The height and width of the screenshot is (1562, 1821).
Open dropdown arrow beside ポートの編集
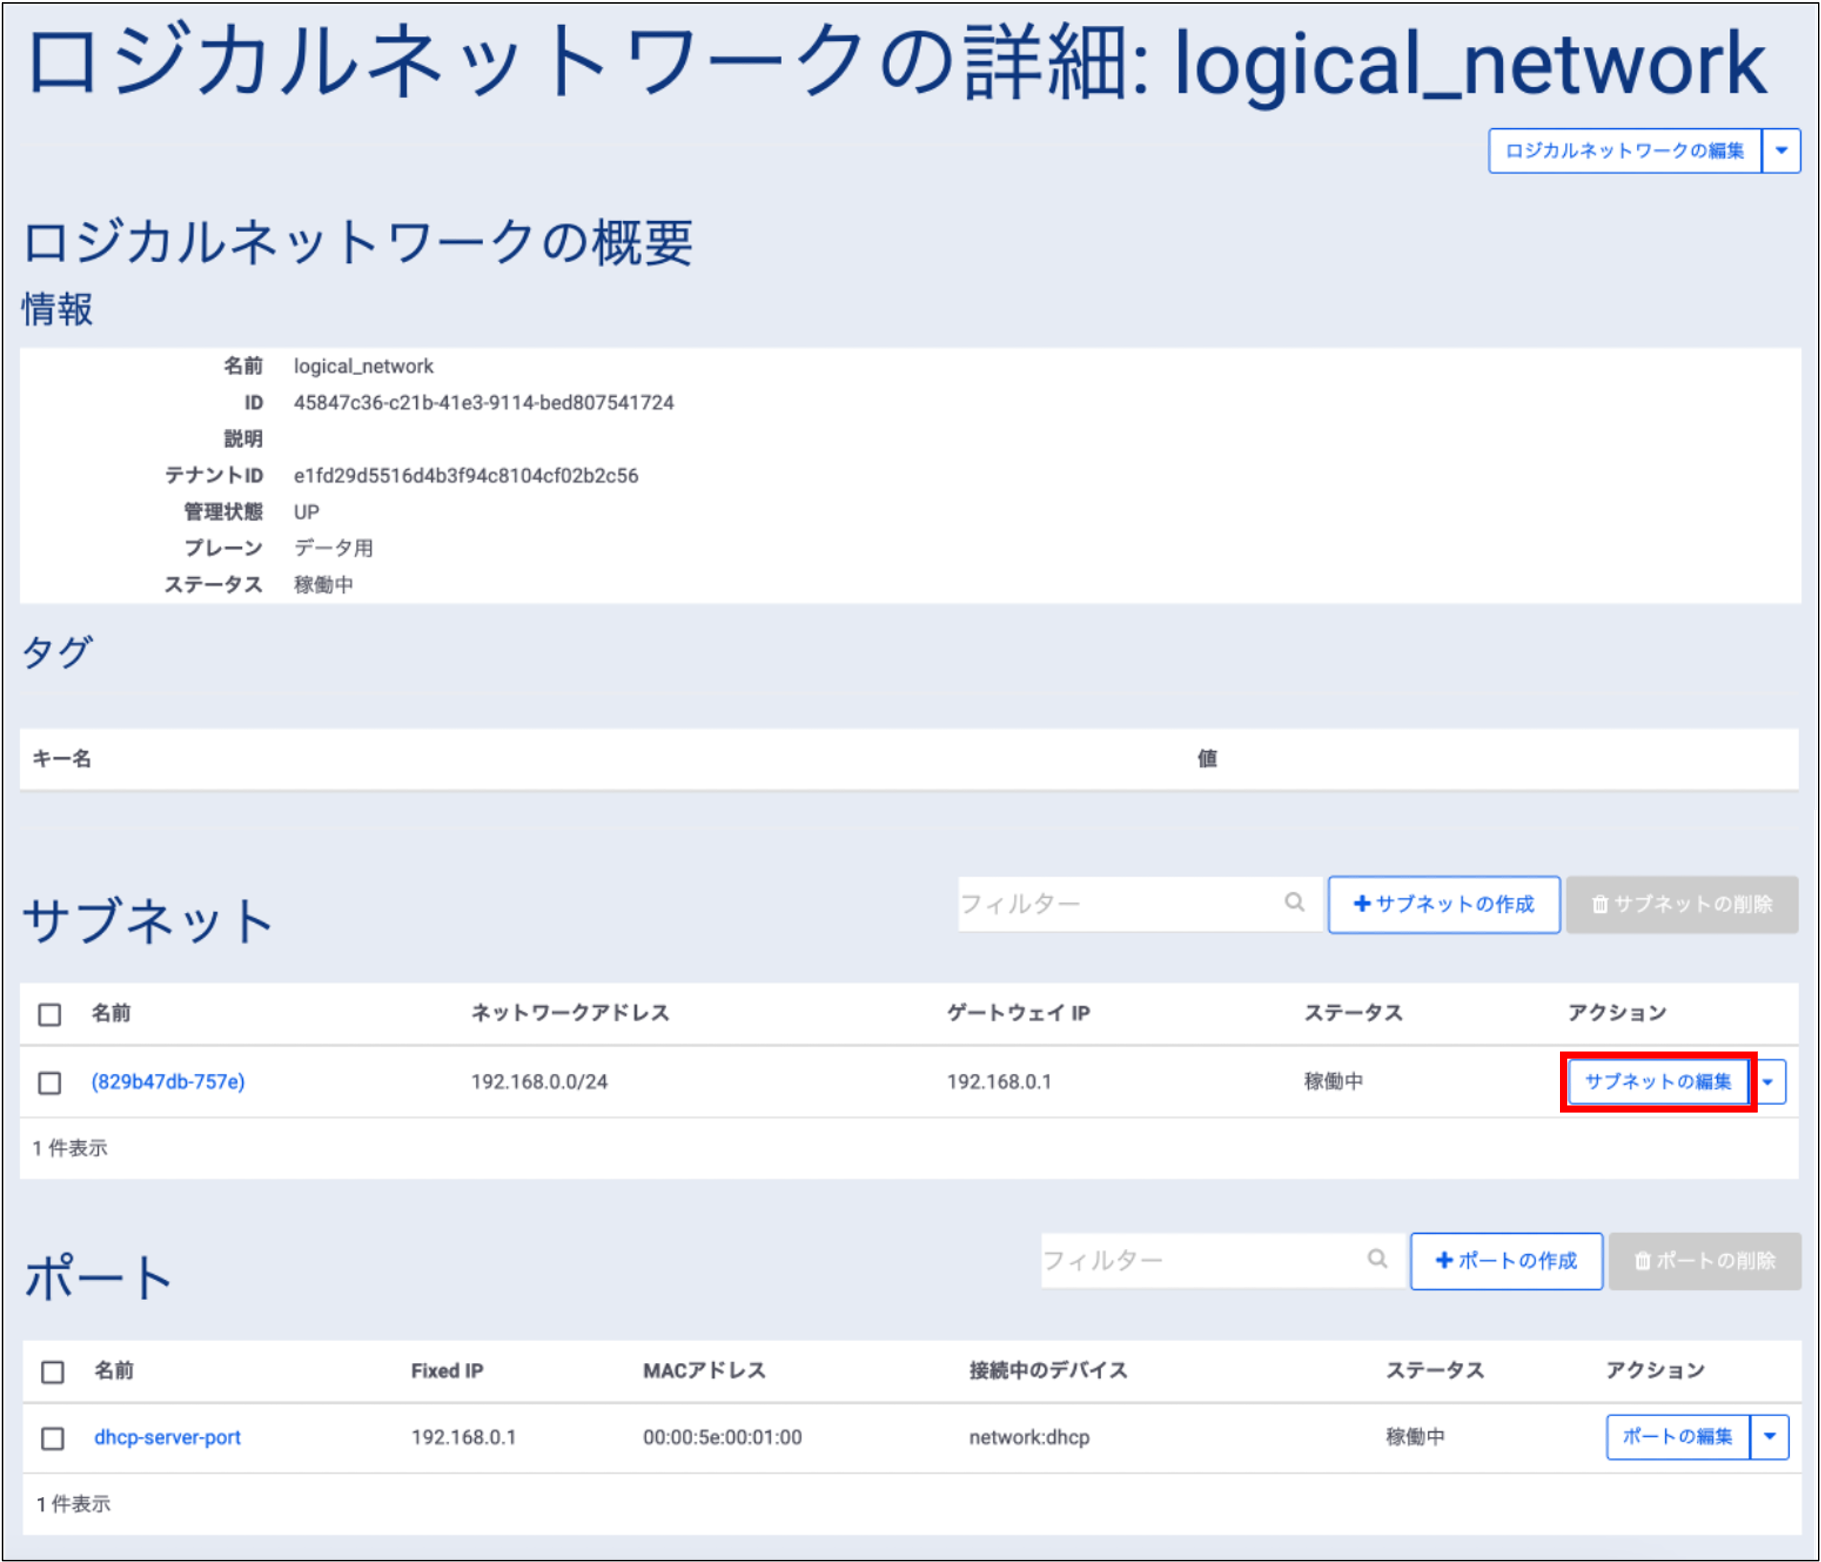point(1770,1436)
